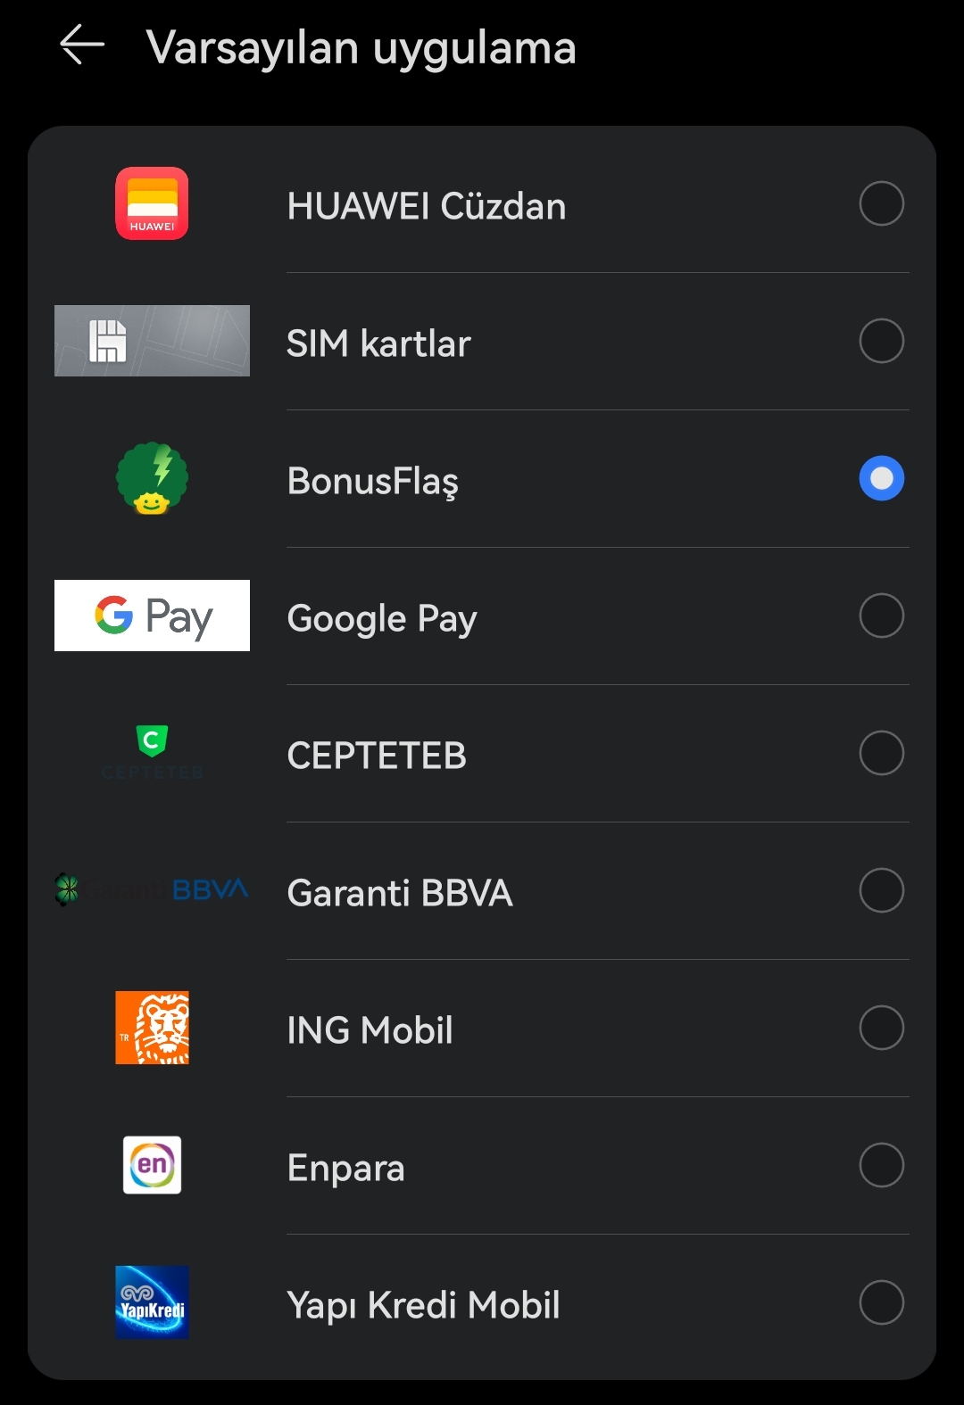Tap the Google Pay label text
The height and width of the screenshot is (1405, 964).
coord(382,618)
